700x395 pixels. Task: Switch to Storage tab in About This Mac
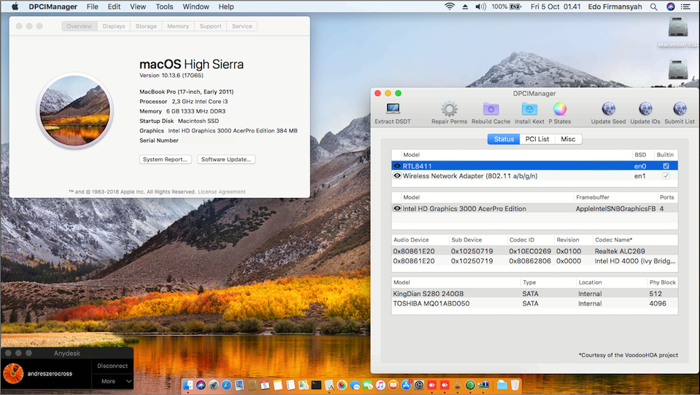click(146, 26)
